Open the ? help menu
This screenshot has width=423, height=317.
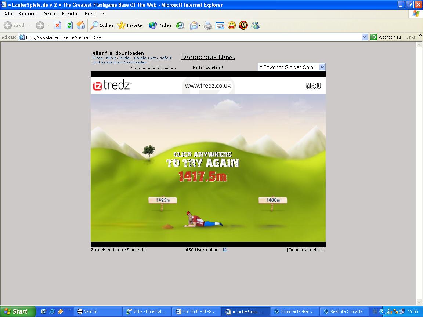(x=103, y=14)
